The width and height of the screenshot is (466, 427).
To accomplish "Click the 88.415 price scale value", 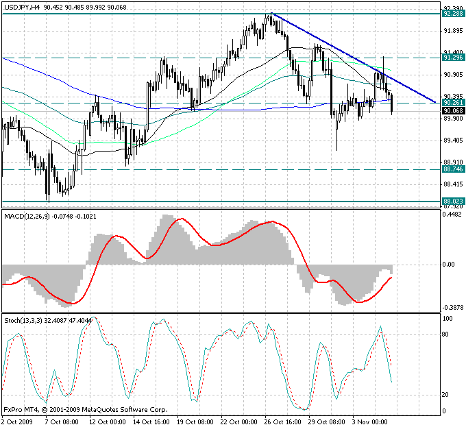I will click(x=453, y=184).
